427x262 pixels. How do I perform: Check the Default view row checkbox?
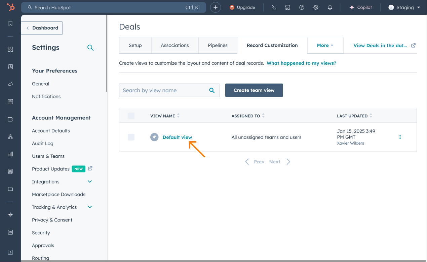[131, 137]
